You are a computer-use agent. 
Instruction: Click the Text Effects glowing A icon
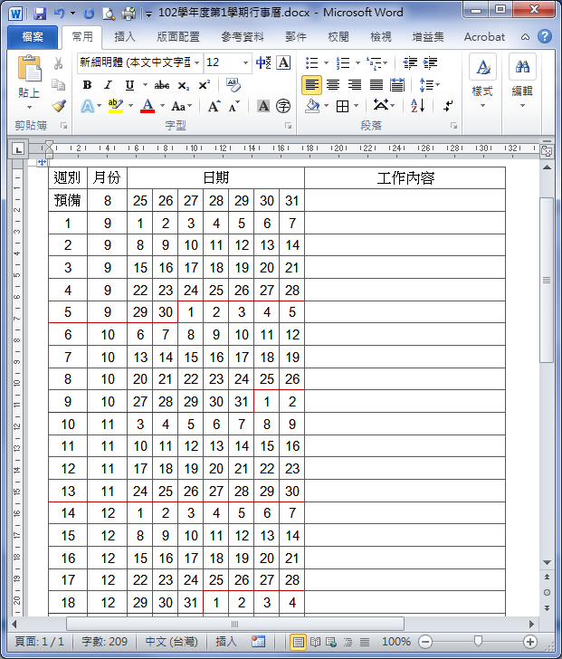tap(87, 106)
